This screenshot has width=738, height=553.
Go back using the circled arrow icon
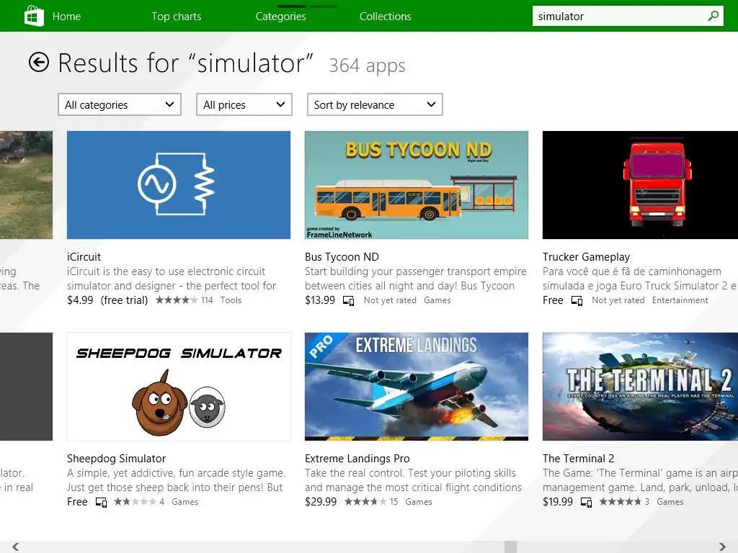(x=39, y=62)
